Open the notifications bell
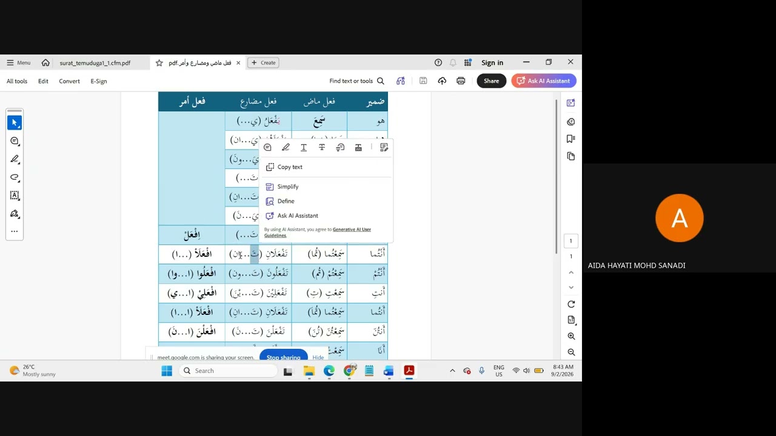This screenshot has width=776, height=436. (453, 62)
